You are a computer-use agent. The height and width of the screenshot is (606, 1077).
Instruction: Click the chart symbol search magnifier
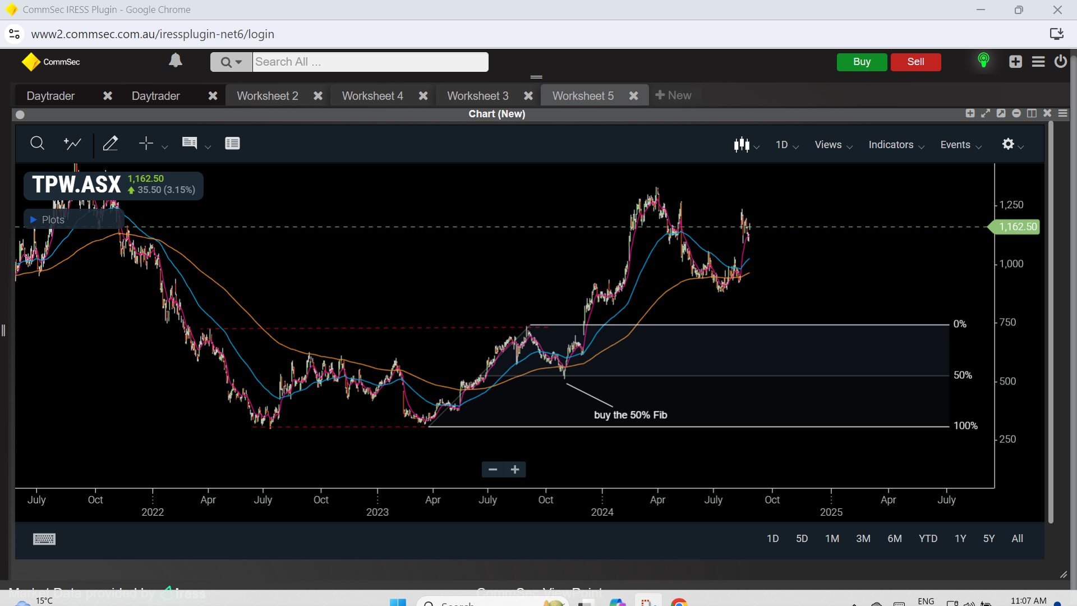coord(37,144)
